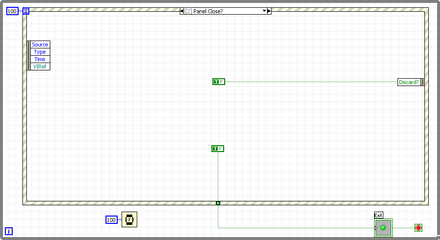
Task: Select the timeout constant 100 beside the hourglass
Action: pos(12,11)
